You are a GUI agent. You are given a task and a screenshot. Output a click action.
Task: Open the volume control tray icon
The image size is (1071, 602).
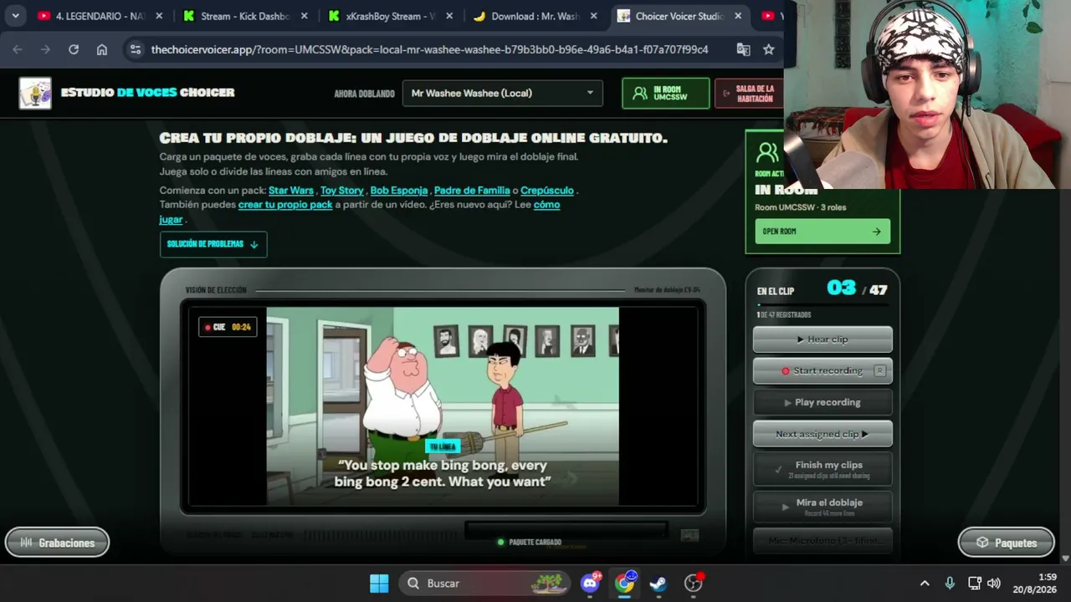[x=994, y=584]
